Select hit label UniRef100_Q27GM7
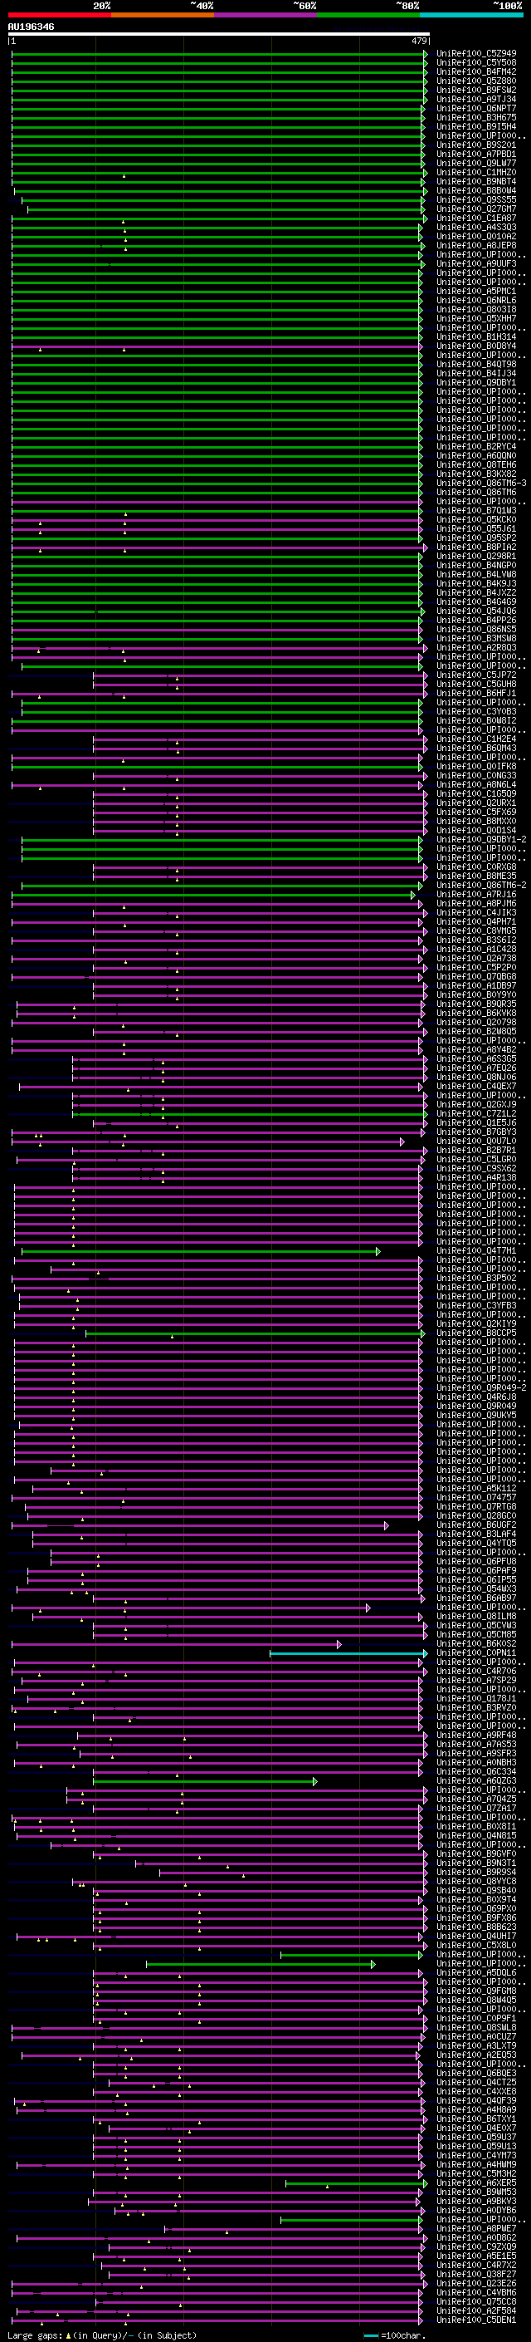This screenshot has height=2342, width=531. click(476, 209)
